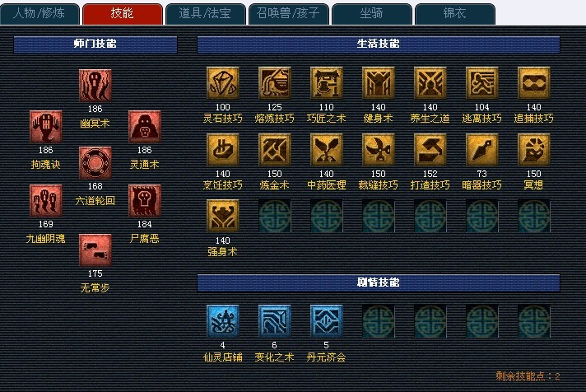Select the 丹元济会 story skill icon
Viewport: 586px width, 392px height.
[326, 321]
